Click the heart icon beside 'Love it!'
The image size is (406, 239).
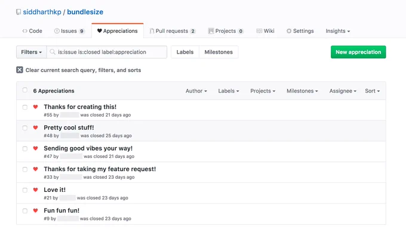(x=35, y=190)
